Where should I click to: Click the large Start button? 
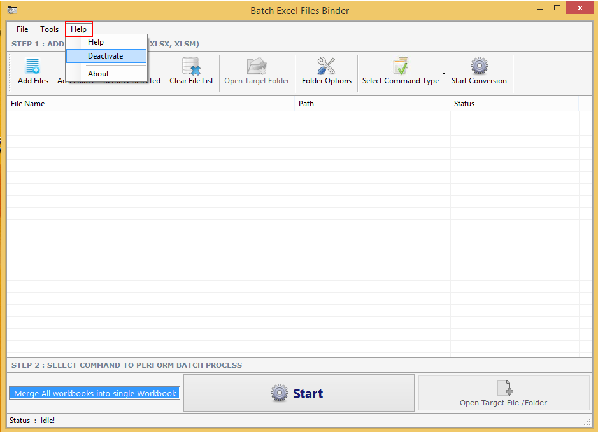[299, 393]
